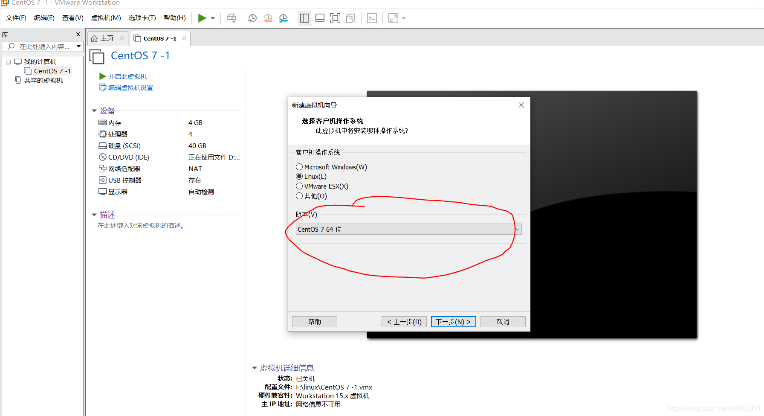The width and height of the screenshot is (764, 416).
Task: Click the 取消 button
Action: [503, 322]
